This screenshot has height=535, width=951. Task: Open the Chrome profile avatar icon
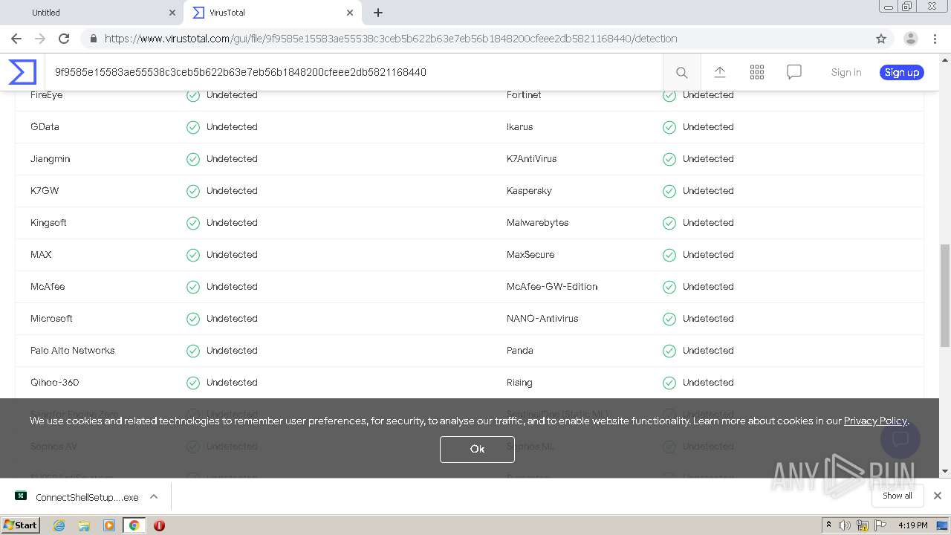click(x=910, y=39)
